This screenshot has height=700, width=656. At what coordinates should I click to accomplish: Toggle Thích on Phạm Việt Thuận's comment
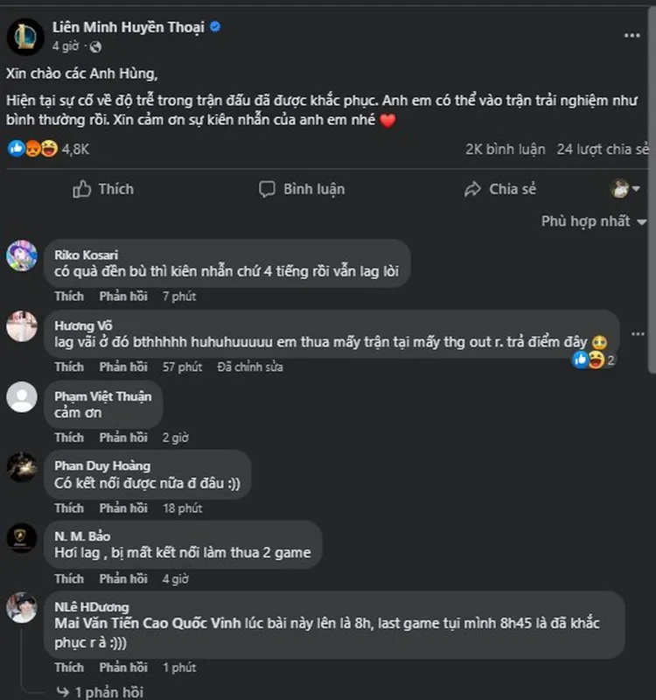[x=69, y=437]
